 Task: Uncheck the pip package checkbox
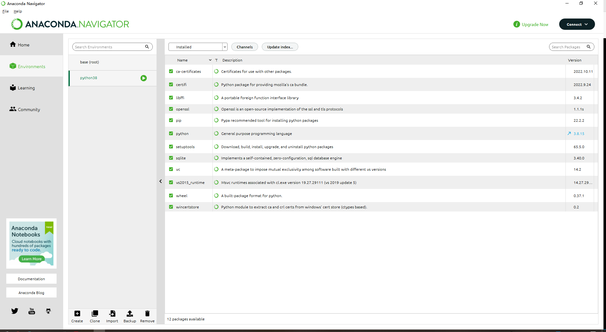pyautogui.click(x=171, y=120)
